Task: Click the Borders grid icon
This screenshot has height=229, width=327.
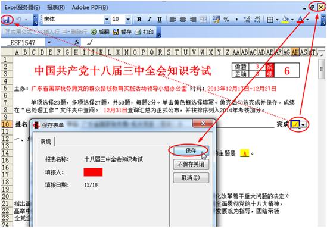Action: tap(270, 20)
